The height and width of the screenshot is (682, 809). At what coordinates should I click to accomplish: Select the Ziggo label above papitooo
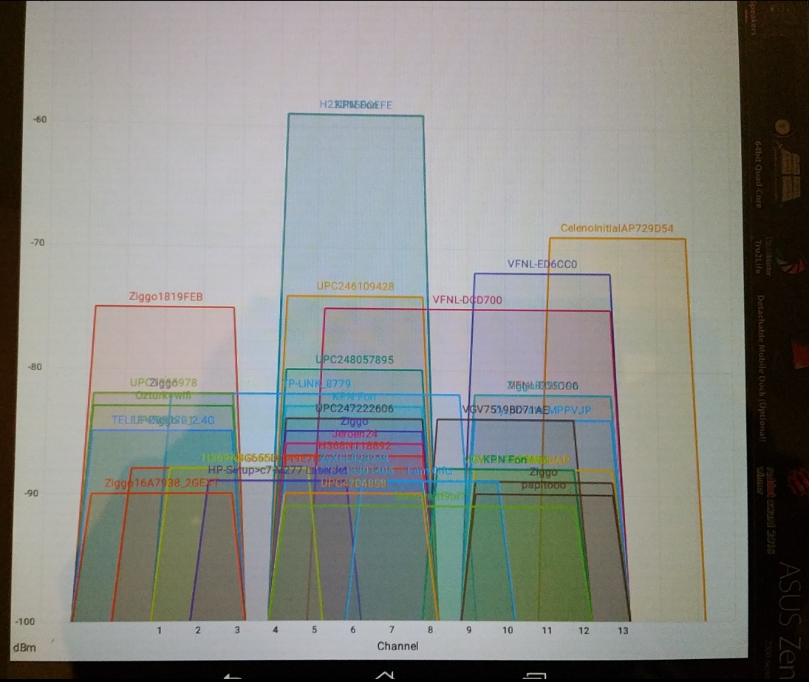pos(543,472)
